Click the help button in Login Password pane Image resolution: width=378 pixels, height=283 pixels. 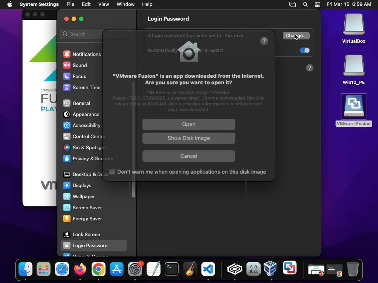point(310,68)
